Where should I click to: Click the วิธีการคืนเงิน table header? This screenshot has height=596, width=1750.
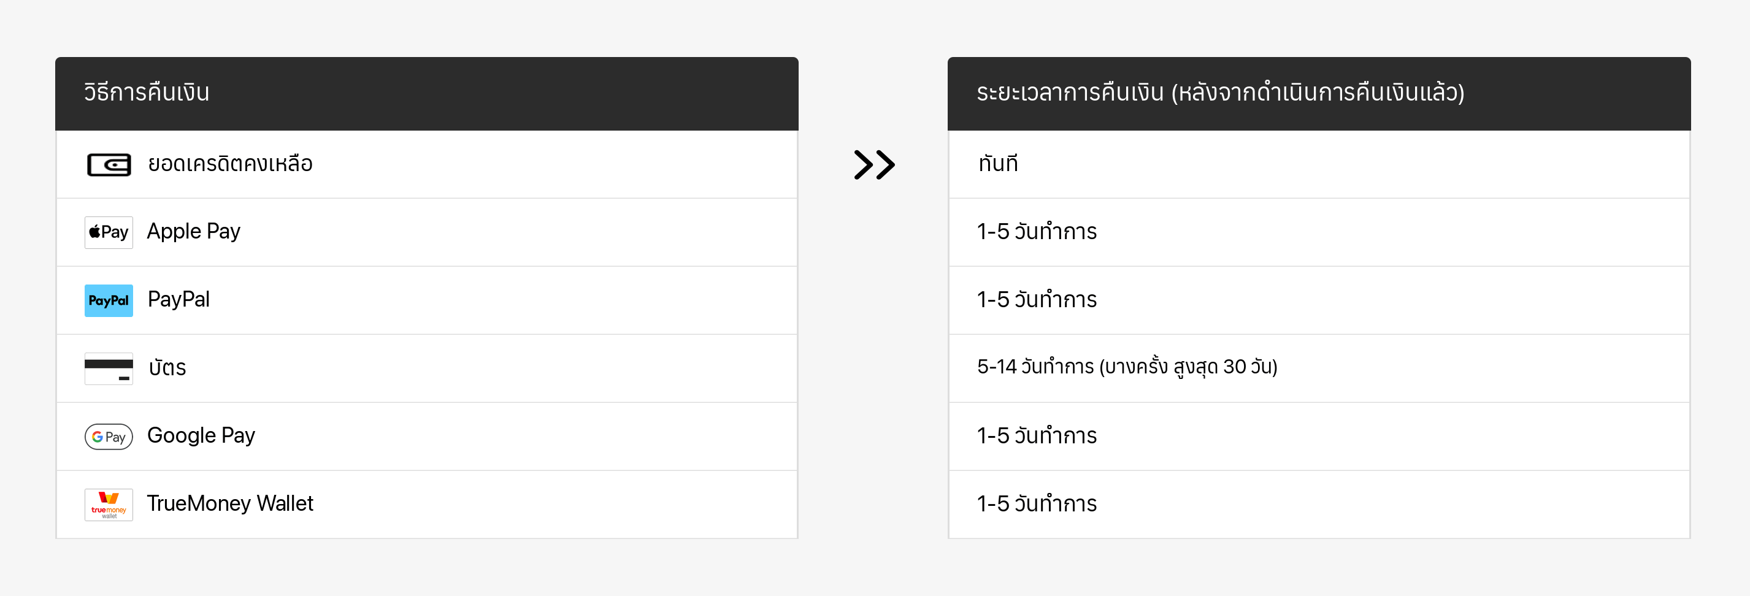click(147, 93)
